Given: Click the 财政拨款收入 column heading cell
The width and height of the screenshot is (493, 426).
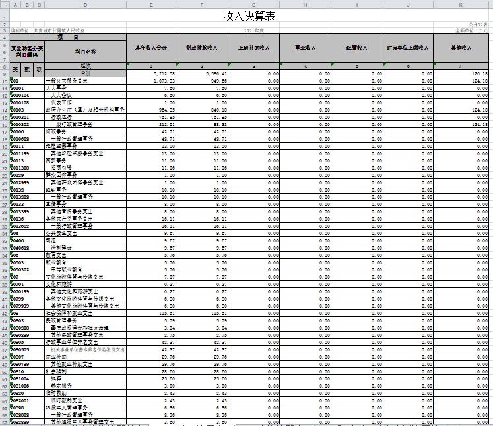Looking at the screenshot, I should 203,48.
